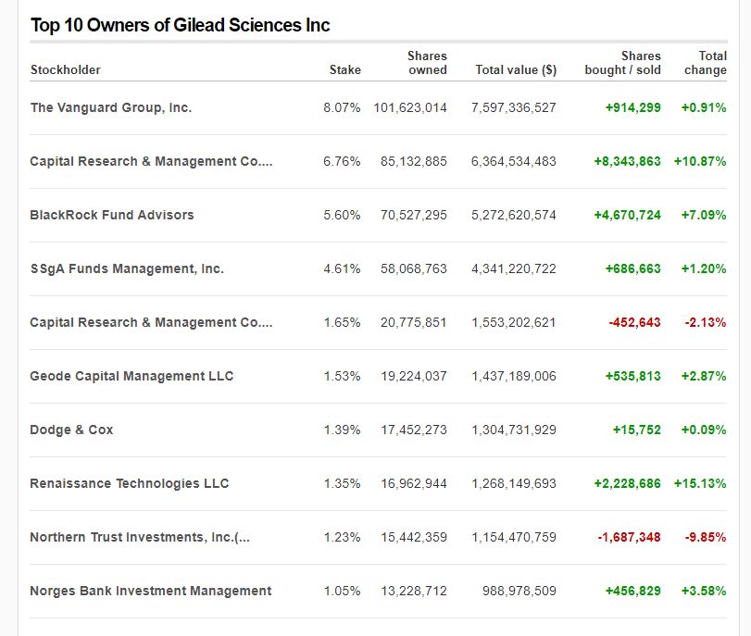Click the 8.07% stake value for Vanguard
751x636 pixels.
342,107
